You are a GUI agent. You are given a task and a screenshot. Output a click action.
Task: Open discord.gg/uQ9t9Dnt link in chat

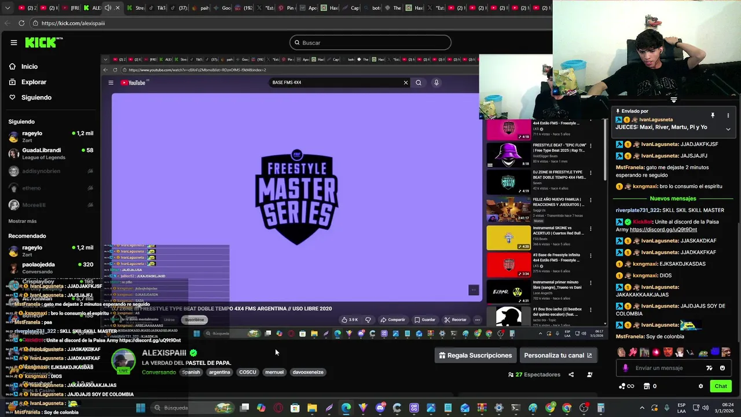(663, 229)
